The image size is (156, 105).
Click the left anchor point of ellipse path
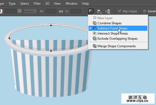(x=9, y=38)
